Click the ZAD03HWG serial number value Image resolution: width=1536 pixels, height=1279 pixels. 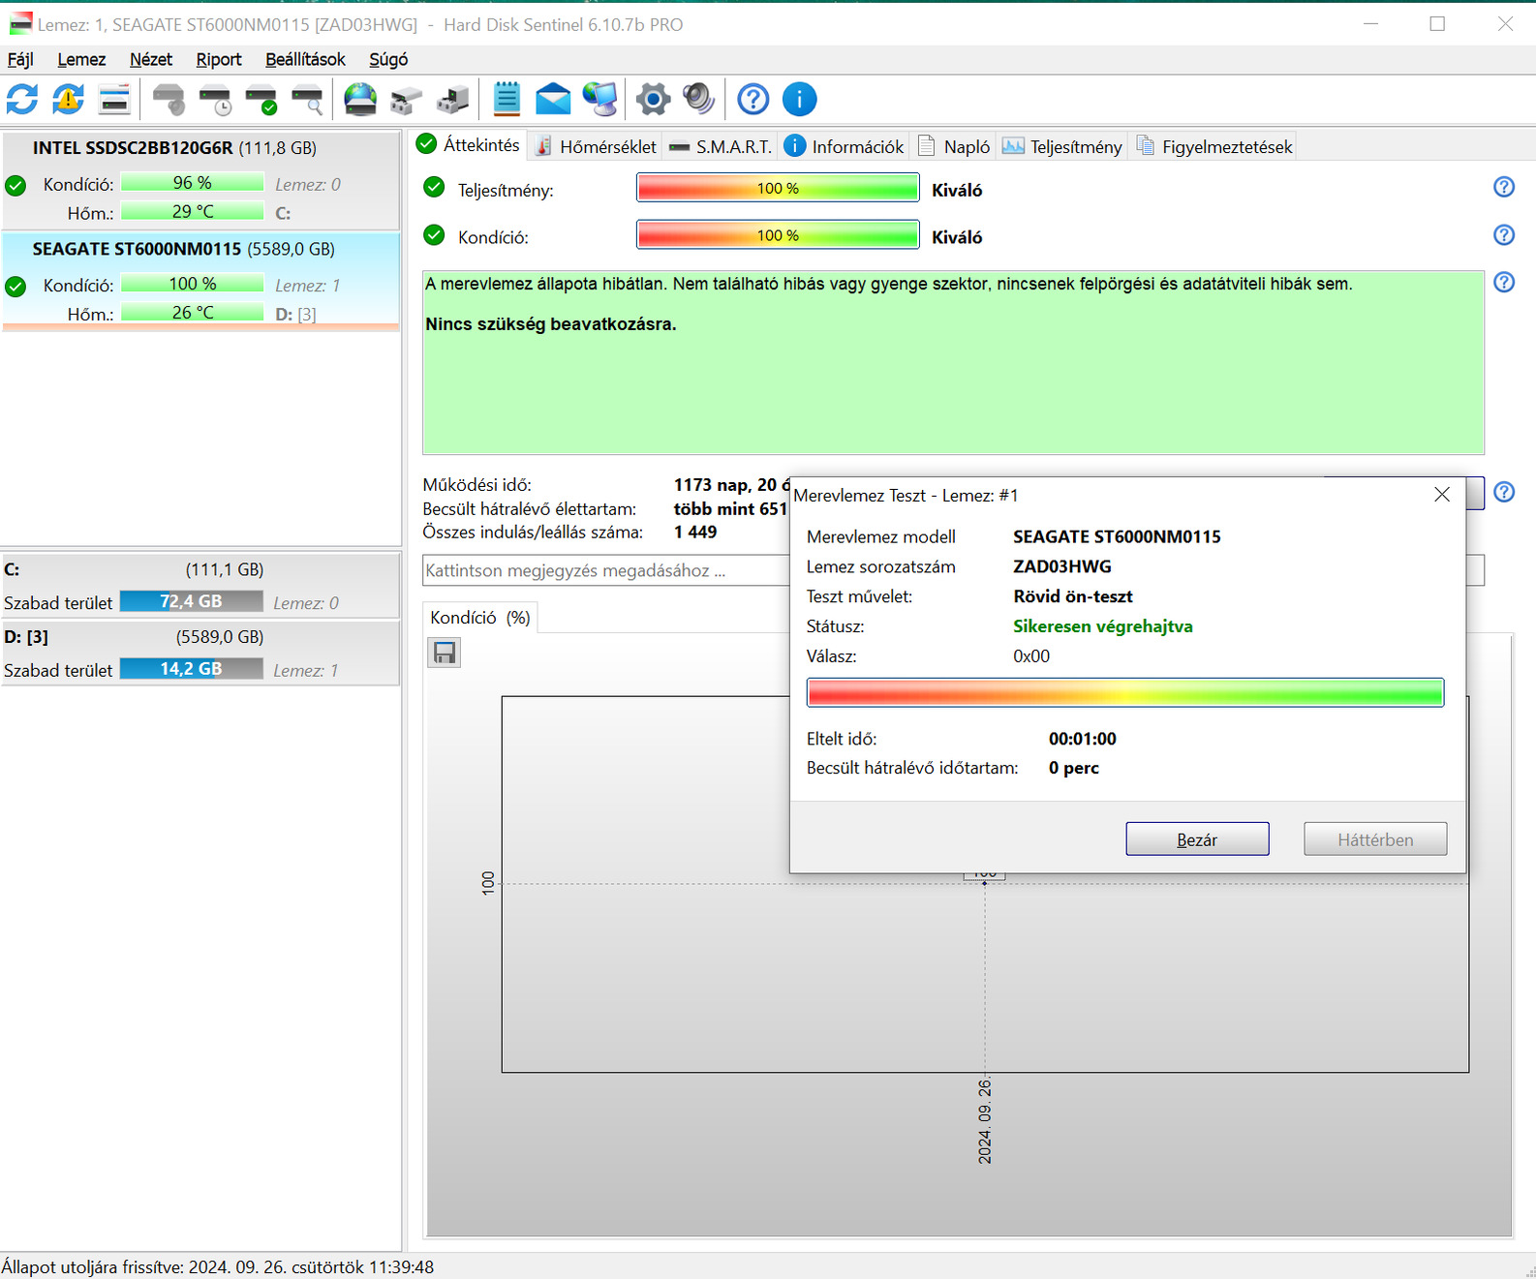(1061, 566)
